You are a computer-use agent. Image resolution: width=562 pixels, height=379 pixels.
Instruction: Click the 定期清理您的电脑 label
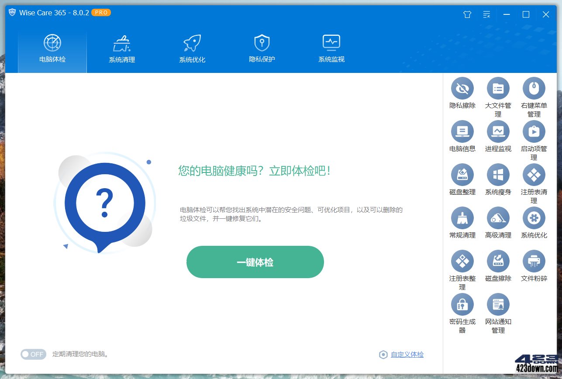pyautogui.click(x=80, y=354)
